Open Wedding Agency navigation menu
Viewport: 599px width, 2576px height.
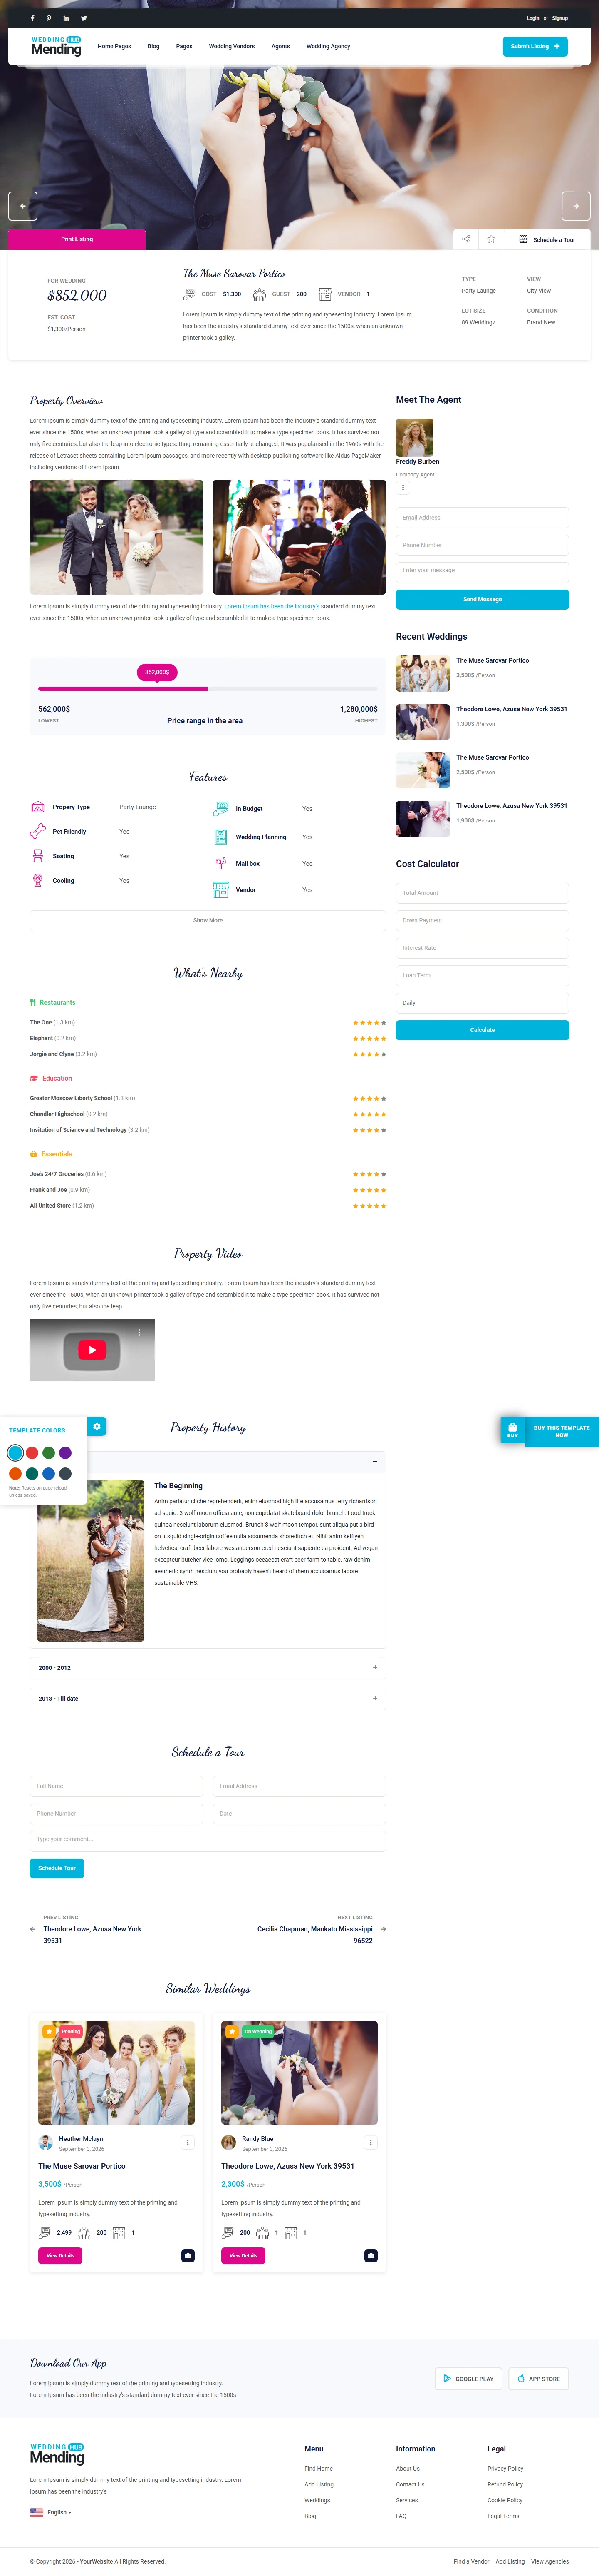(329, 46)
